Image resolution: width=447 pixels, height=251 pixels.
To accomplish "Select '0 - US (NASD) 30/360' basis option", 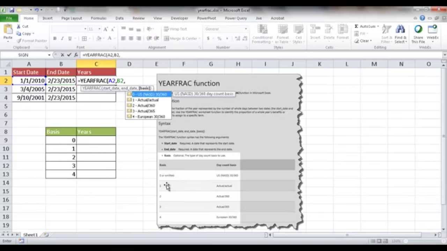I will (x=149, y=94).
